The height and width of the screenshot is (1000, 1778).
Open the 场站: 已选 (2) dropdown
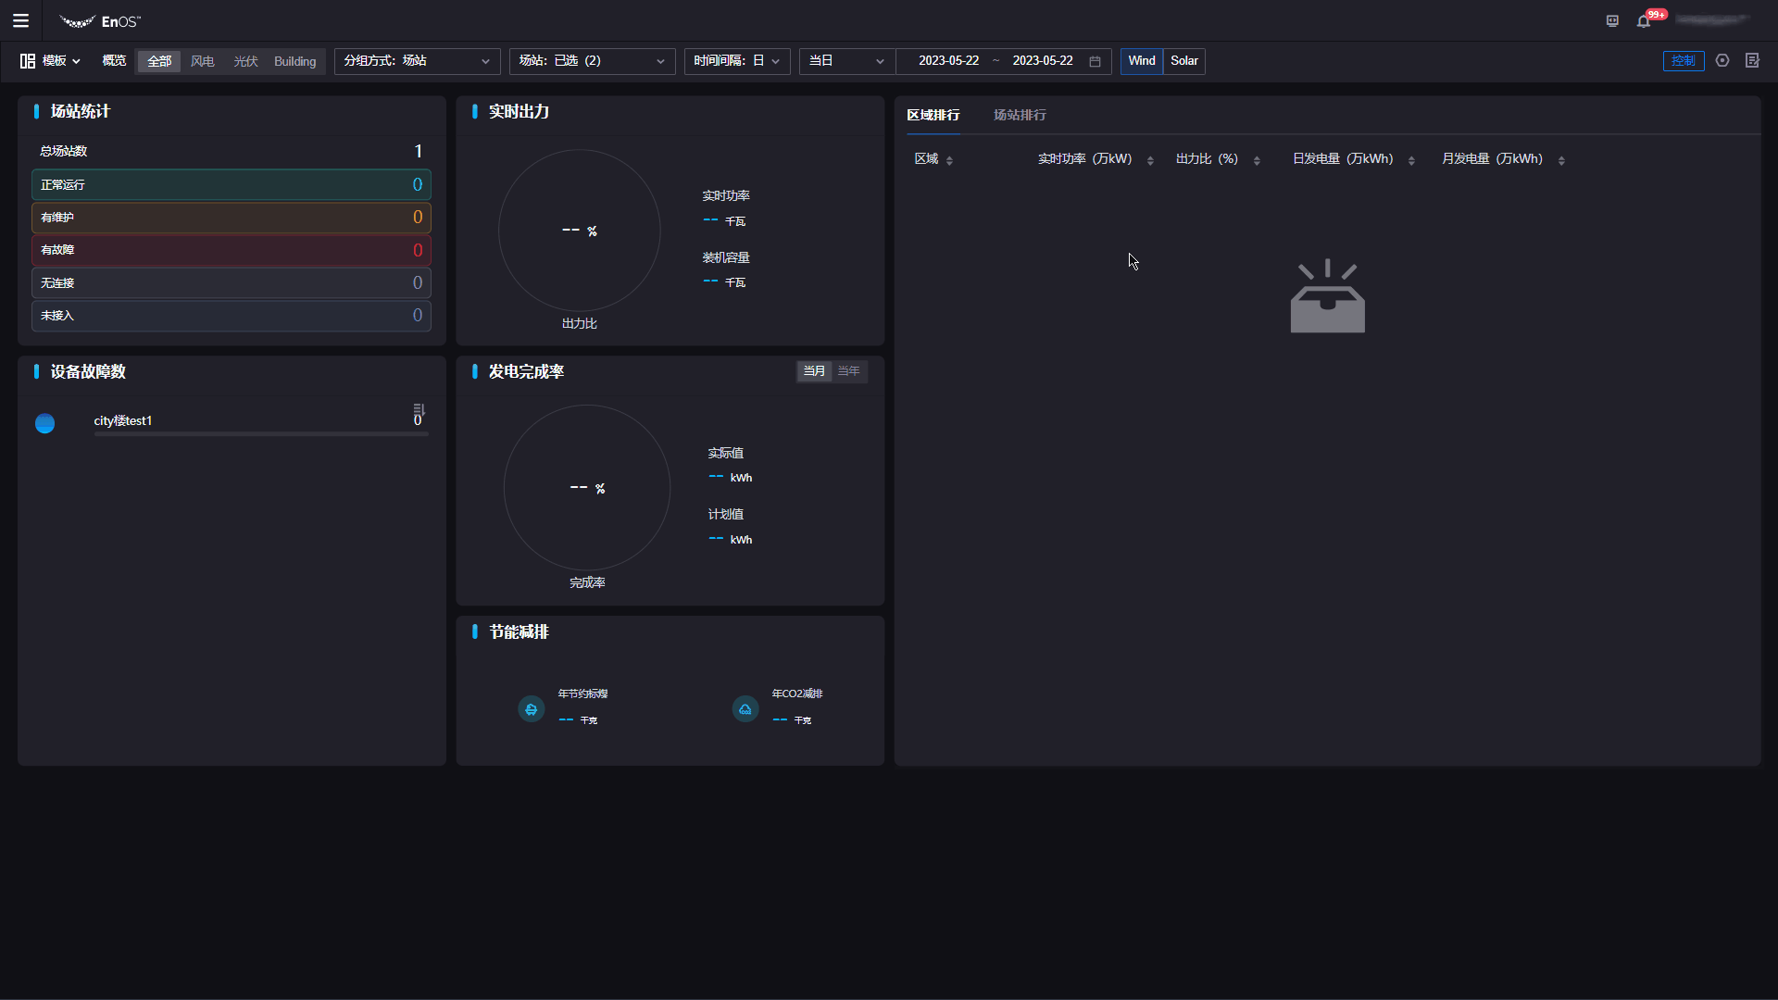tap(592, 61)
